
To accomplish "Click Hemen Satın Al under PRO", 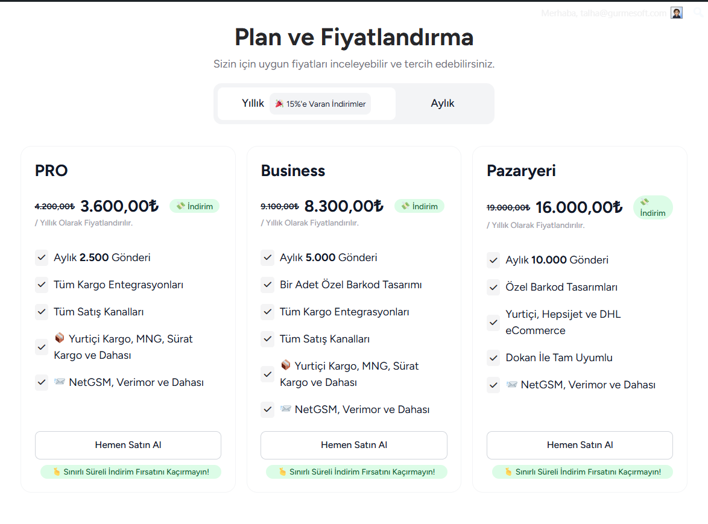I will pyautogui.click(x=128, y=445).
